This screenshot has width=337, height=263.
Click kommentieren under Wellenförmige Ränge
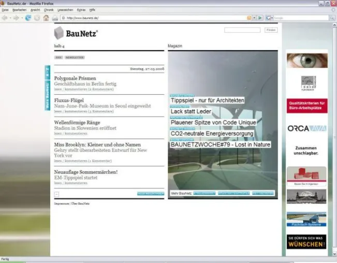[x=76, y=134]
